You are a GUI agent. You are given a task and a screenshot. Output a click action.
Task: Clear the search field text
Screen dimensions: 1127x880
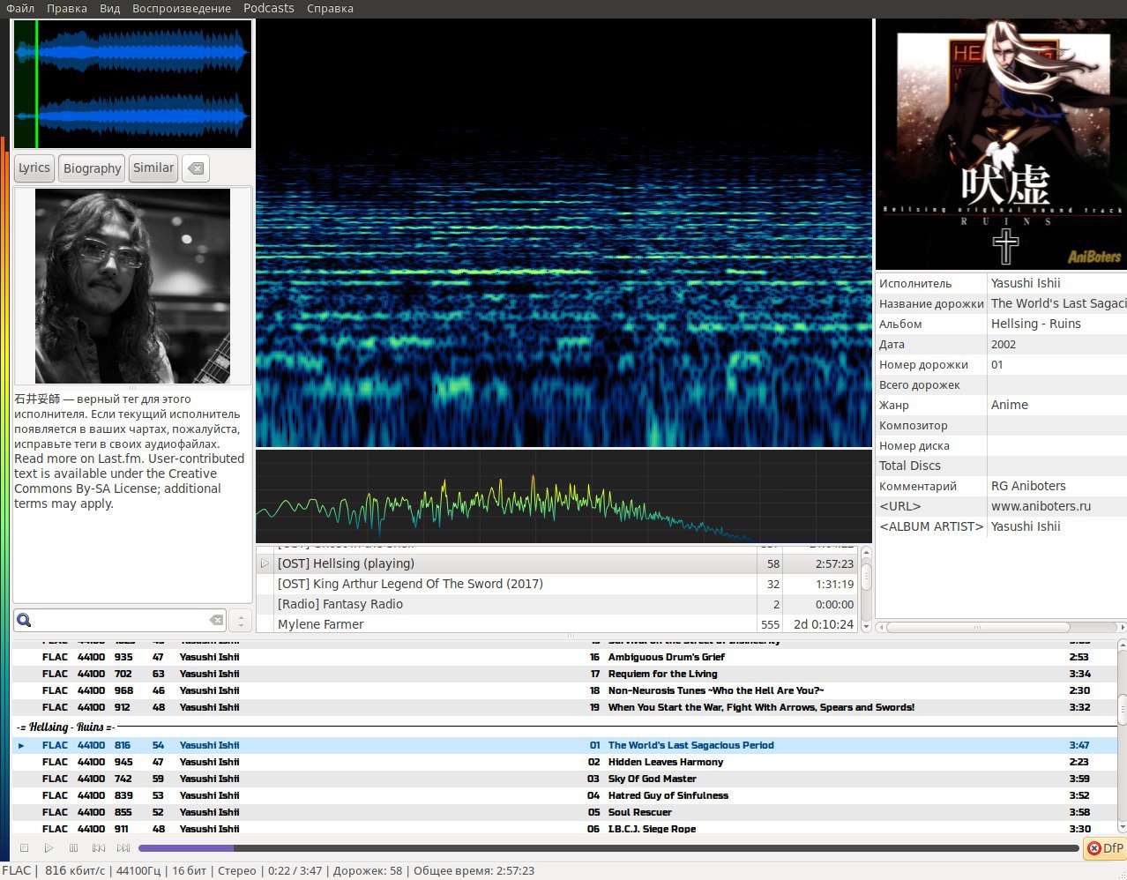pyautogui.click(x=216, y=621)
